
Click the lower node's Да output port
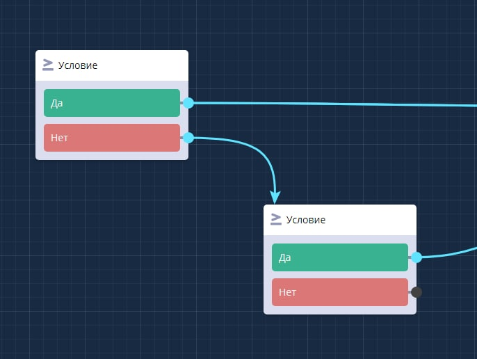coord(417,257)
